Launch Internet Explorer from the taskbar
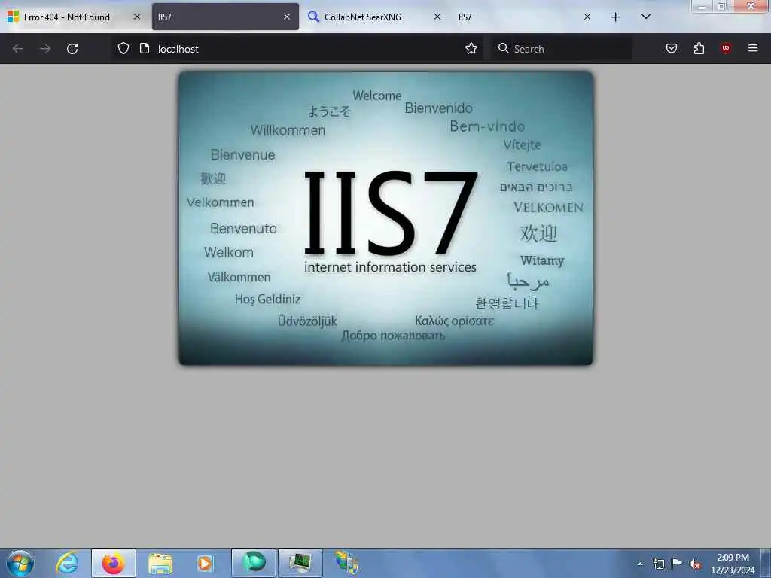The width and height of the screenshot is (771, 578). (67, 563)
